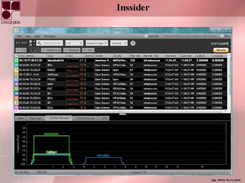Click scroll down arrow of network list
The width and height of the screenshot is (245, 183).
(229, 108)
